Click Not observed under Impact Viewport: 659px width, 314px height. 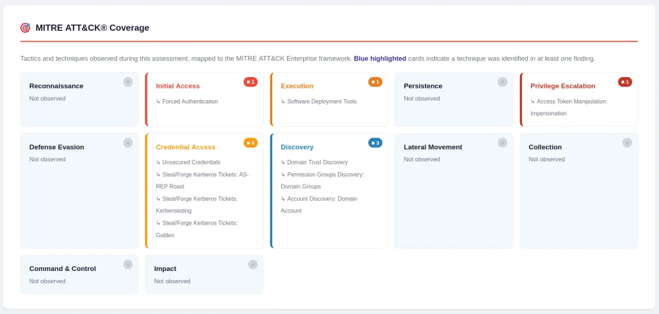(x=172, y=281)
